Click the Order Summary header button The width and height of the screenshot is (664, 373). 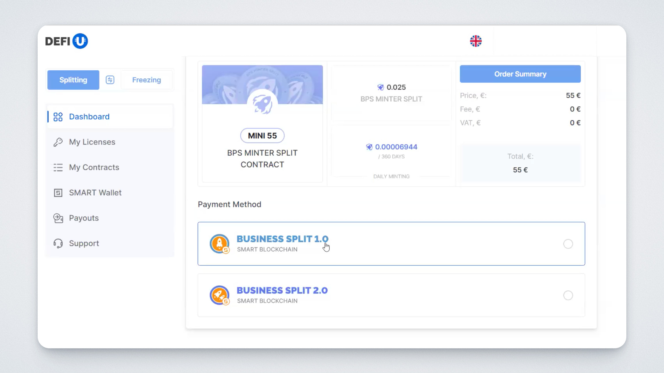[x=520, y=74]
